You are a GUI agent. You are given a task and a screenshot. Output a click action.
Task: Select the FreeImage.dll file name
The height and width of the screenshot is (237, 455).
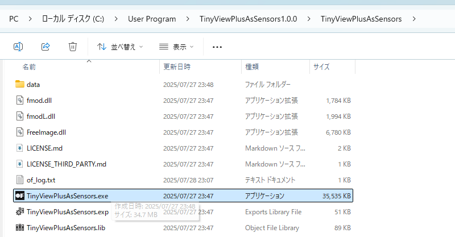point(46,132)
